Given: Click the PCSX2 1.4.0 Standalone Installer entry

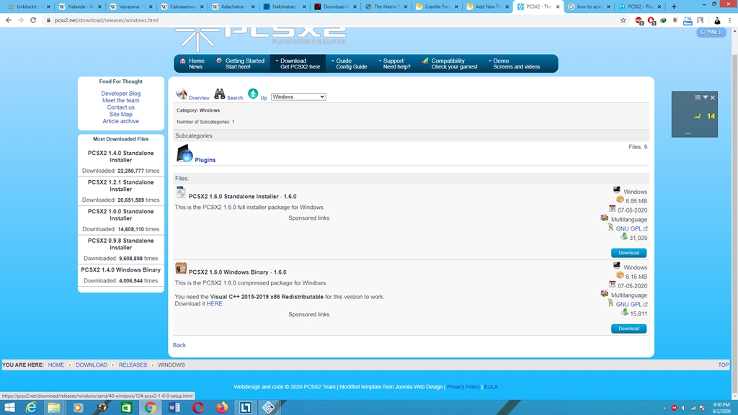Looking at the screenshot, I should tap(120, 156).
